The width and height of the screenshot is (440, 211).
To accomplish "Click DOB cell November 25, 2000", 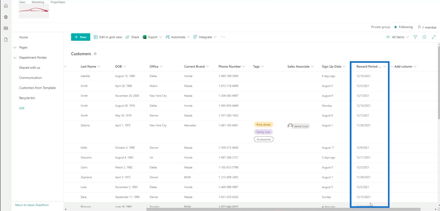I will tap(127, 96).
